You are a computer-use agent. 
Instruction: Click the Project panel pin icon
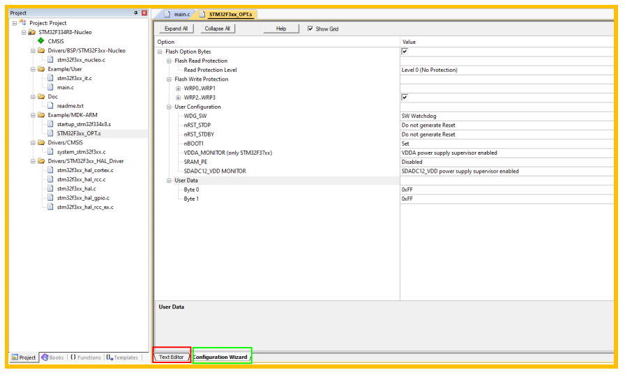(x=136, y=13)
